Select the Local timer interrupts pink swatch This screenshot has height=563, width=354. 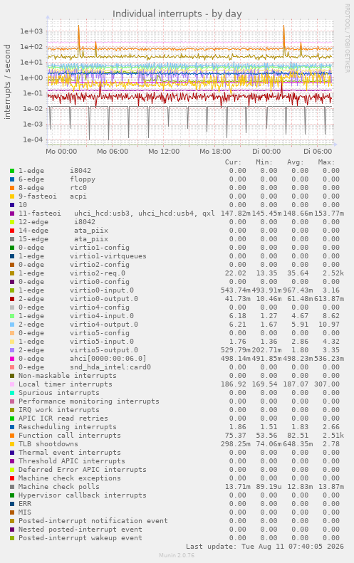point(12,384)
